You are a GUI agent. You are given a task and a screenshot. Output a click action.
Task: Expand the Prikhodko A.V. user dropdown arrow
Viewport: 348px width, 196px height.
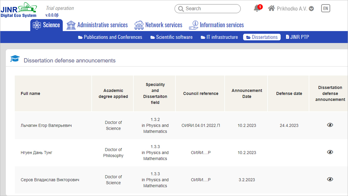(x=312, y=9)
